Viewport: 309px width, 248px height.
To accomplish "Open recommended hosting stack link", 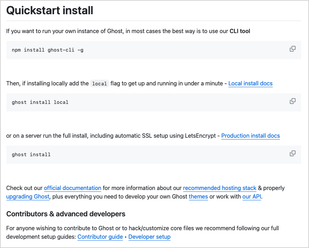I will [x=220, y=188].
